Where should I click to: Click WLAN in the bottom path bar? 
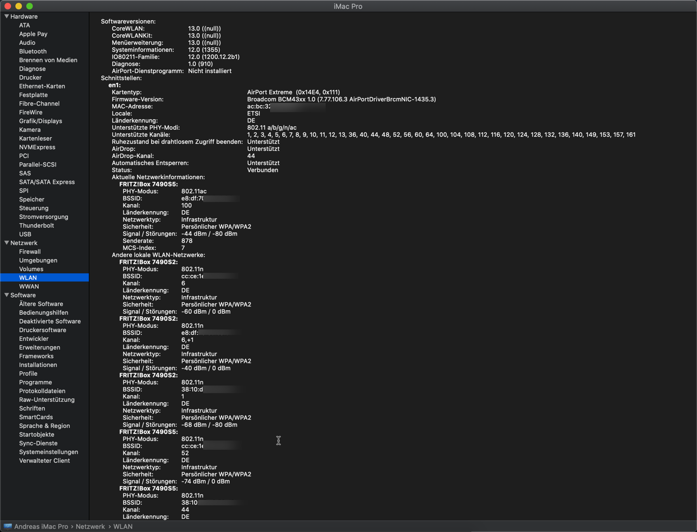(x=123, y=527)
